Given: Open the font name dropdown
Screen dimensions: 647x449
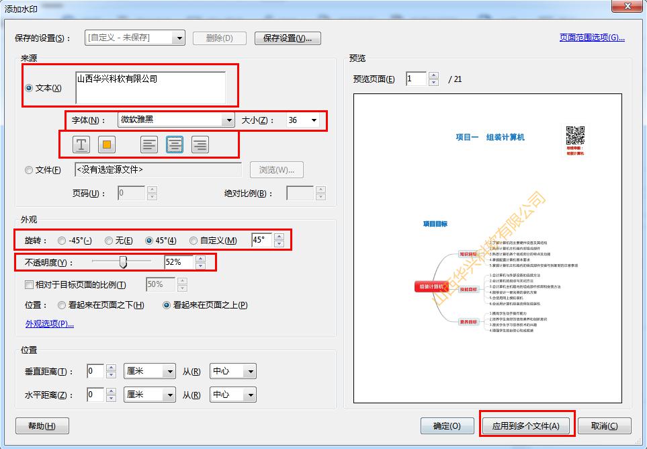Looking at the screenshot, I should pyautogui.click(x=228, y=120).
